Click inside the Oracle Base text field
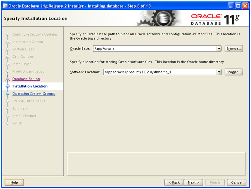The width and height of the screenshot is (251, 189). coord(155,48)
